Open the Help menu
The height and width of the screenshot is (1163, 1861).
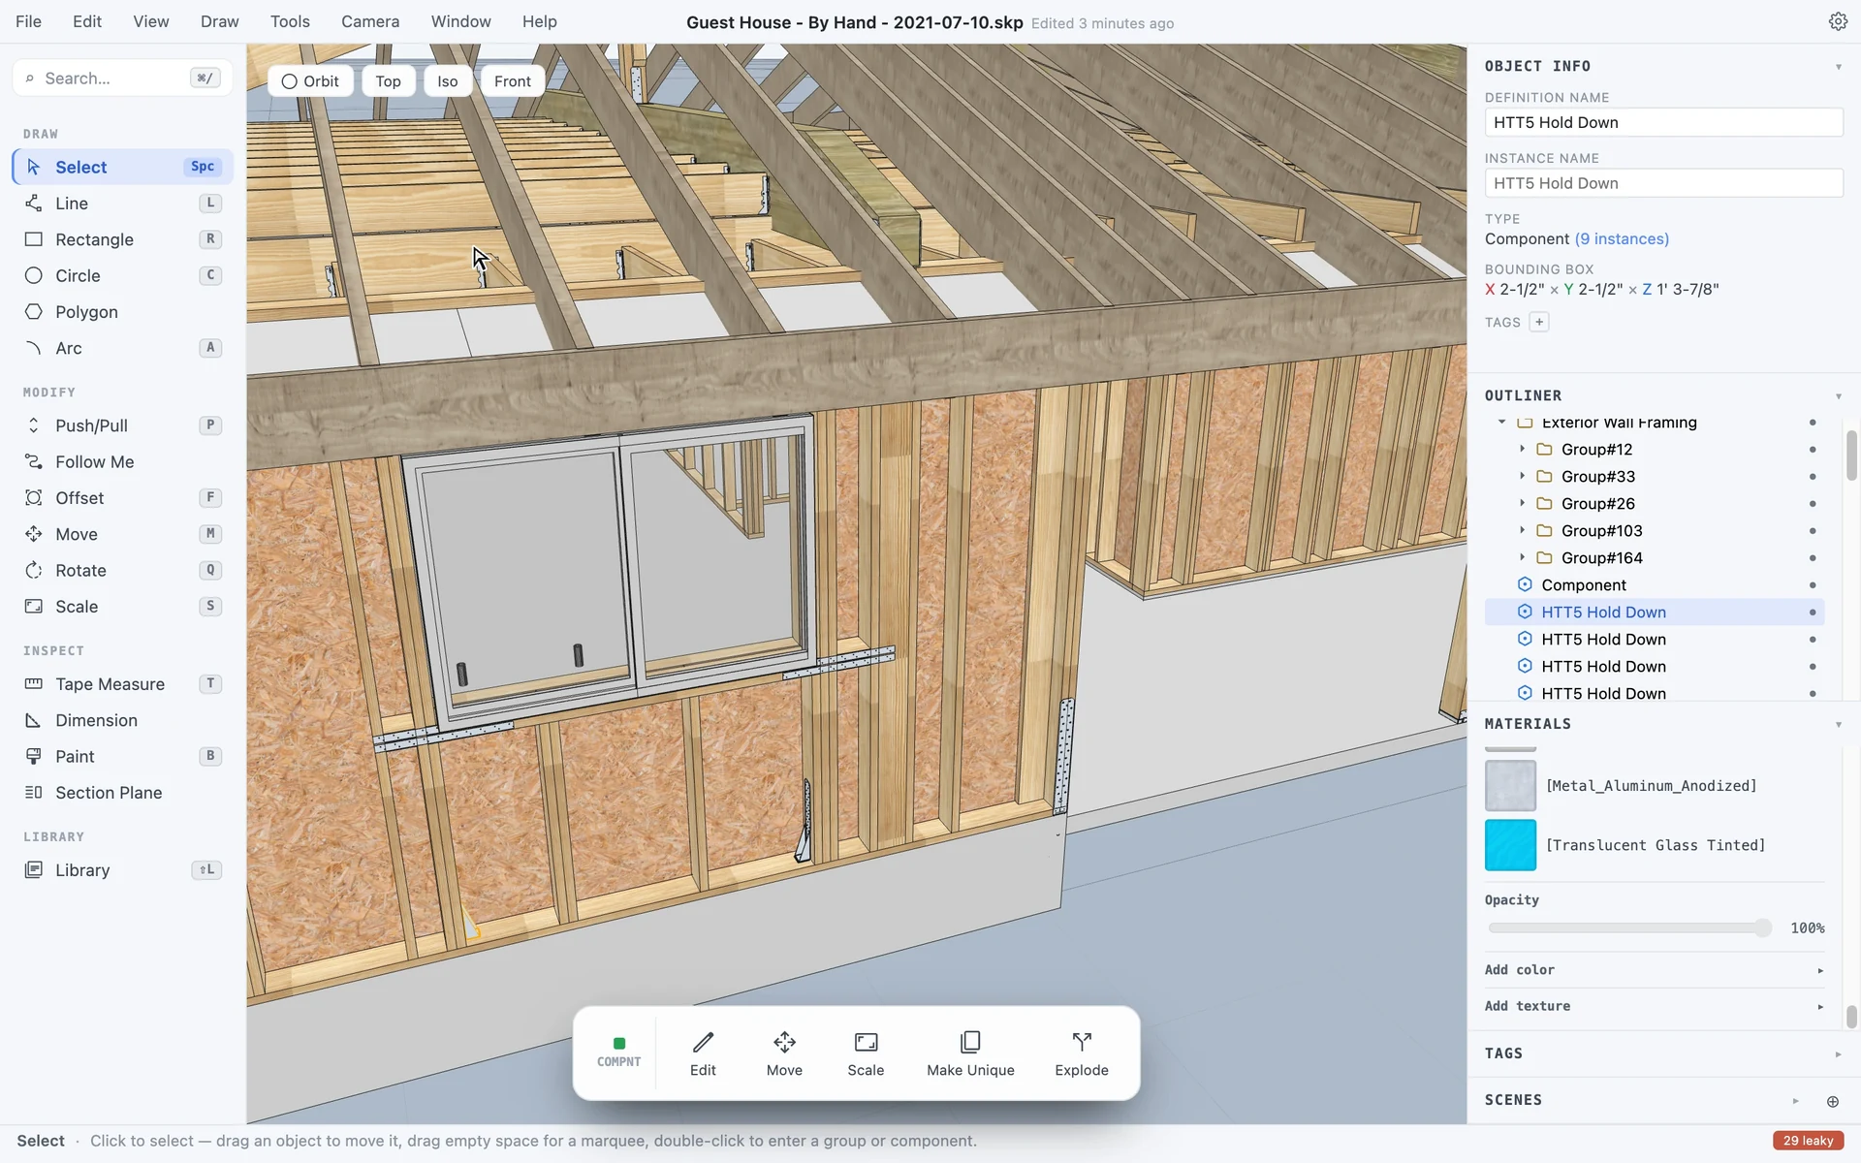540,21
